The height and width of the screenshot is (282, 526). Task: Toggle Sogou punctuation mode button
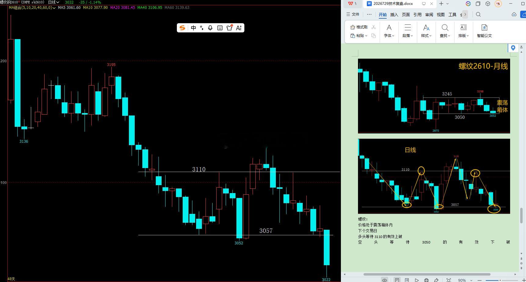202,28
